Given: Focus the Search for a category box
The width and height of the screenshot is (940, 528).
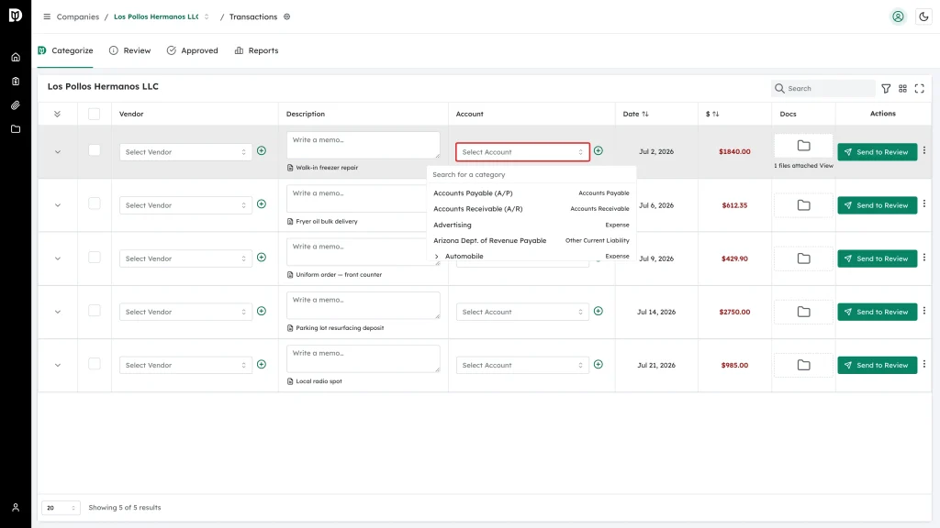Looking at the screenshot, I should tap(532, 175).
